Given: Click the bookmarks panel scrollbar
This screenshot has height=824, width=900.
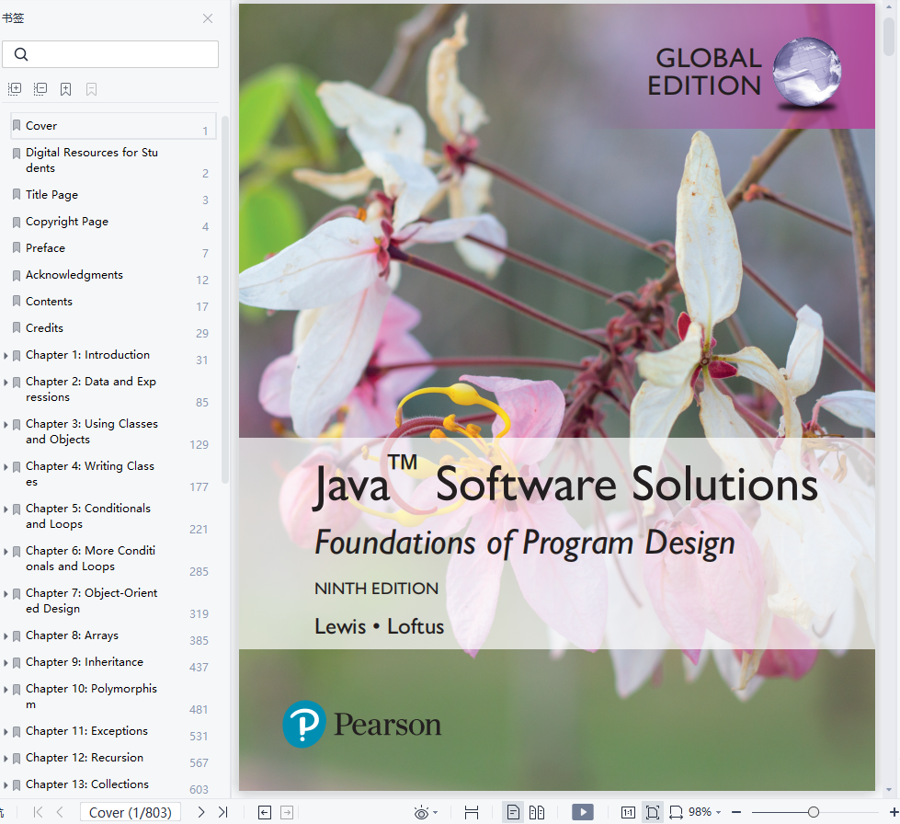Looking at the screenshot, I should (x=225, y=300).
